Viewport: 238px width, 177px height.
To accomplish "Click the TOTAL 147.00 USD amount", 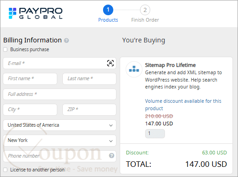I will click(206, 164).
